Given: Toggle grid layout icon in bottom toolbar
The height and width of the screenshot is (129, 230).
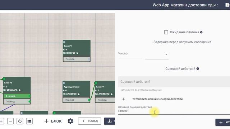Looking at the screenshot, I should coord(29,121).
